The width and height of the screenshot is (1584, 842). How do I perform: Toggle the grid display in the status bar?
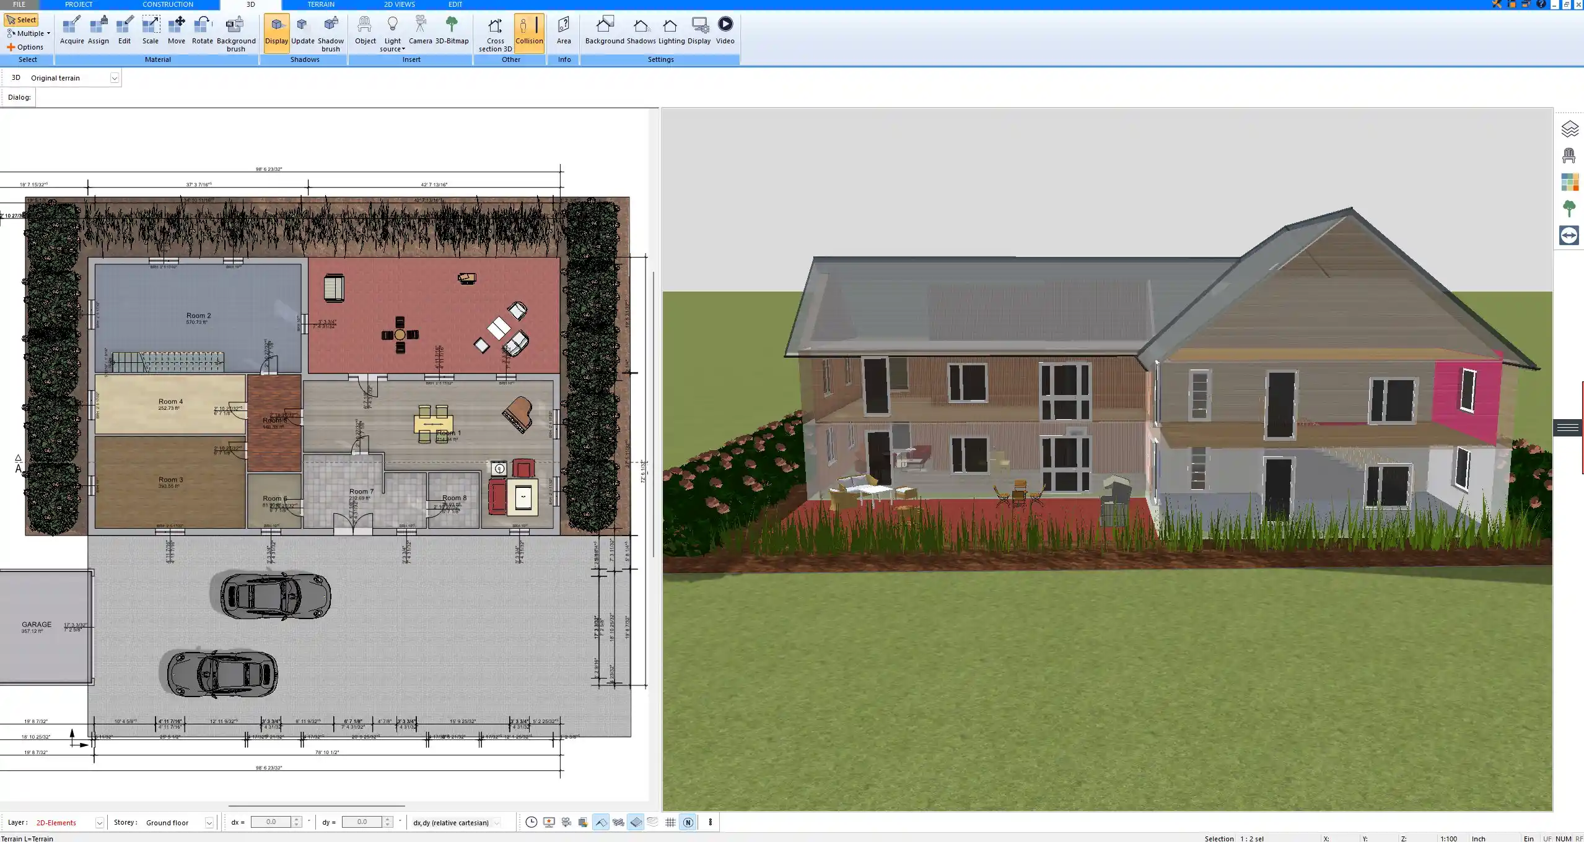(670, 822)
